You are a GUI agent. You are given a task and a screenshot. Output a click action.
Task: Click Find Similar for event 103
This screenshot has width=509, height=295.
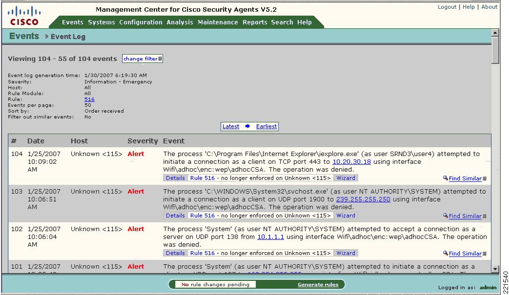click(465, 216)
